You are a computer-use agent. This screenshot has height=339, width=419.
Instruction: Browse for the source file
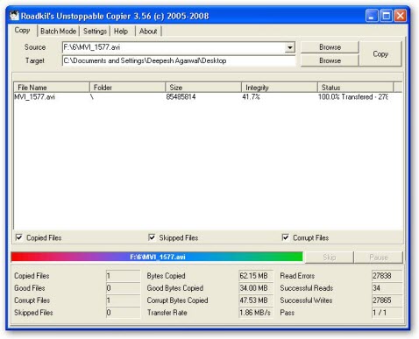point(330,47)
